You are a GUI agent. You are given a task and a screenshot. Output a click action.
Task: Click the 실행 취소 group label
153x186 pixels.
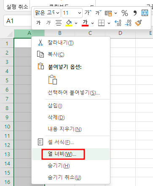17,7
